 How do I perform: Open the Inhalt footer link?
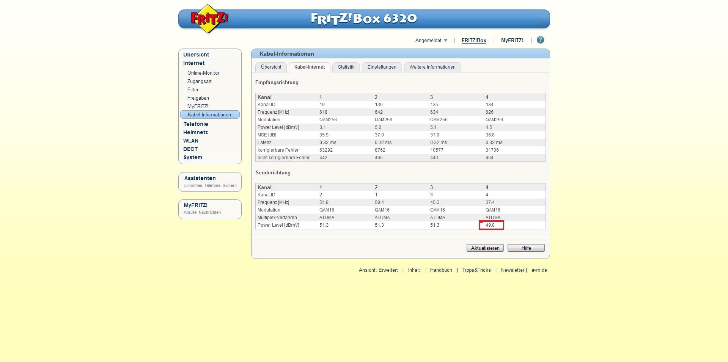click(414, 270)
